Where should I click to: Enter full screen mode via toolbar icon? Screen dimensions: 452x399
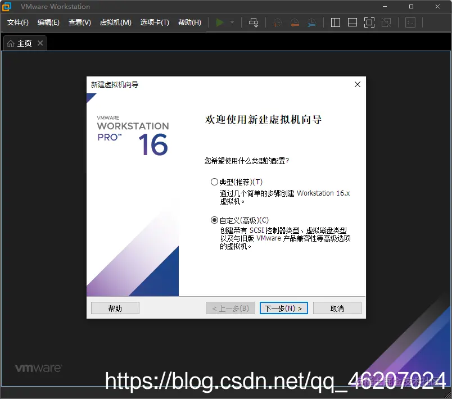[x=369, y=22]
